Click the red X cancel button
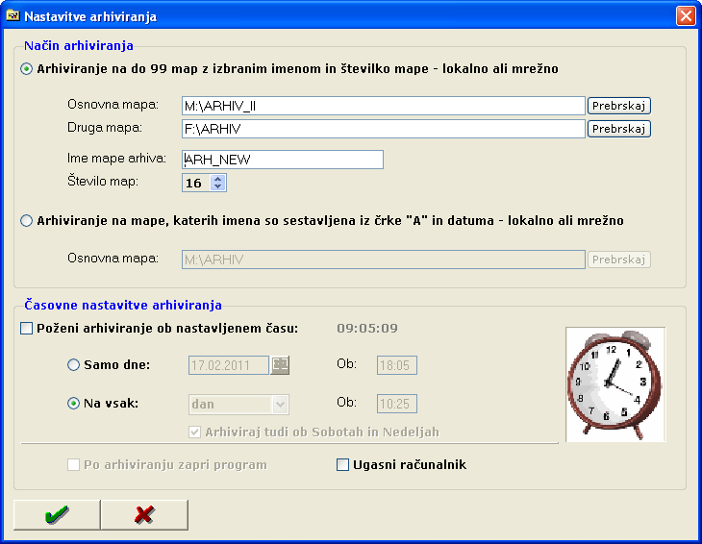The image size is (702, 544). 144,515
